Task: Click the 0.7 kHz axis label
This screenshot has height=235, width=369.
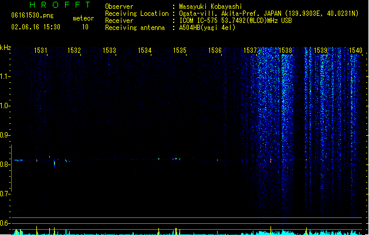Action: point(4,194)
